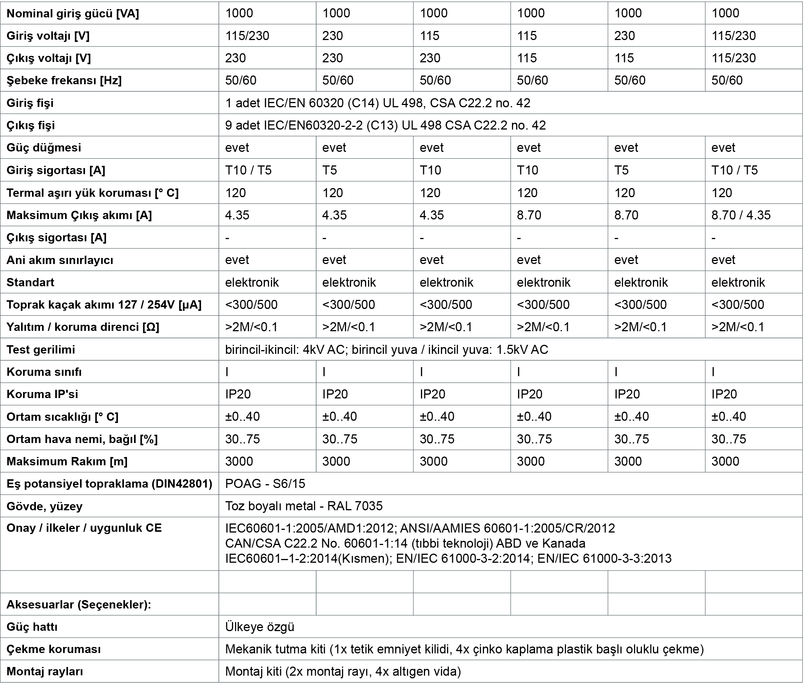
Task: Click the 'Montaj rayları' label
Action: (45, 672)
